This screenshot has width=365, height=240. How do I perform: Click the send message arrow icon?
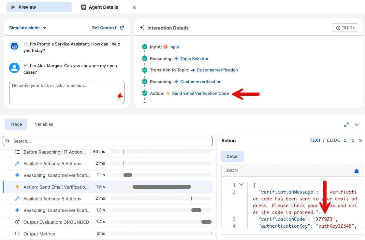[x=119, y=98]
